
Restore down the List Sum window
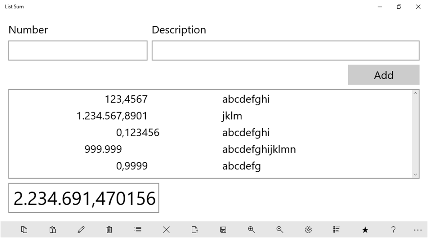coord(399,7)
